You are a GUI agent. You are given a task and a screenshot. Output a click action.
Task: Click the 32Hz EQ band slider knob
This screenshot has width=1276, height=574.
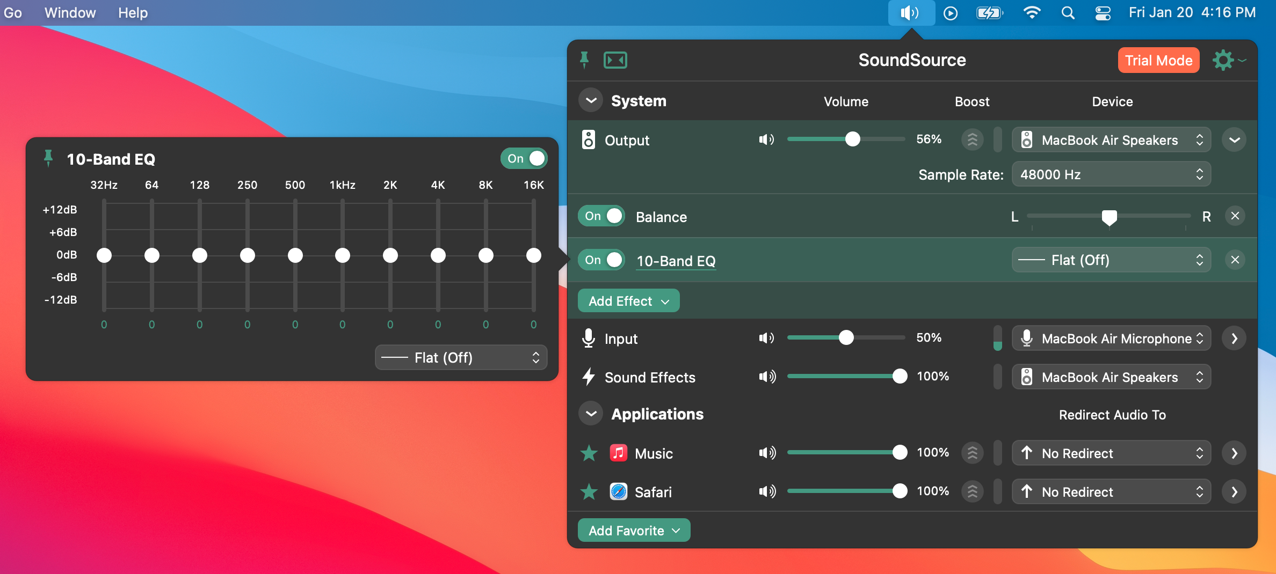104,255
